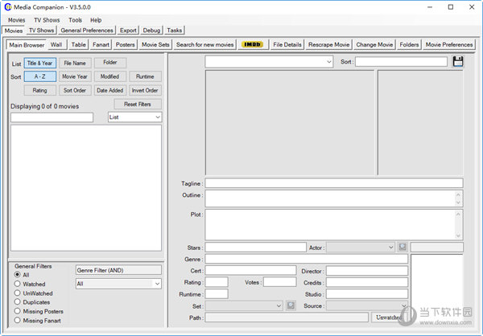This screenshot has height=336, width=483.
Task: Sort movies by Date Added
Action: (x=109, y=91)
